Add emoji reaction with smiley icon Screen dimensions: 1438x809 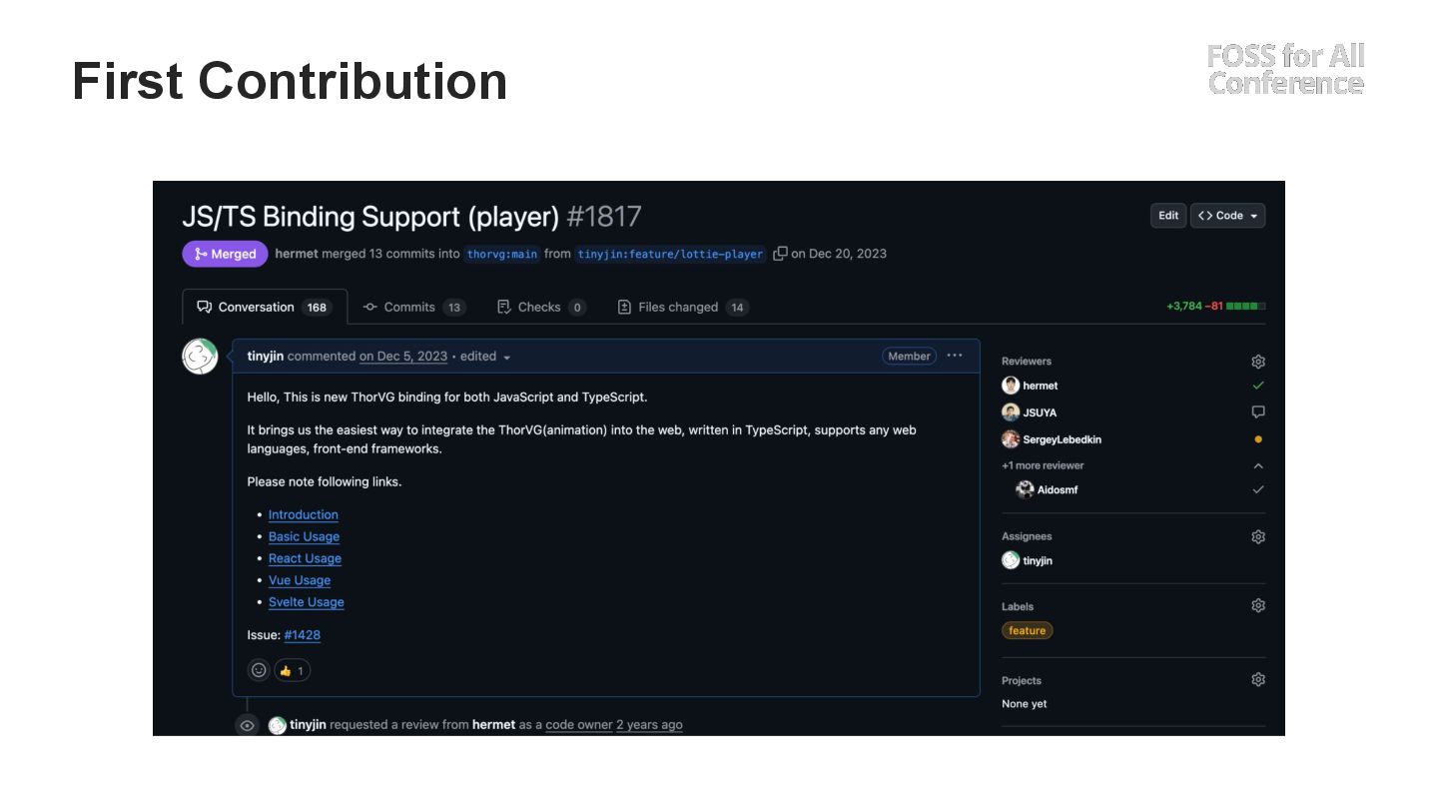[x=259, y=670]
